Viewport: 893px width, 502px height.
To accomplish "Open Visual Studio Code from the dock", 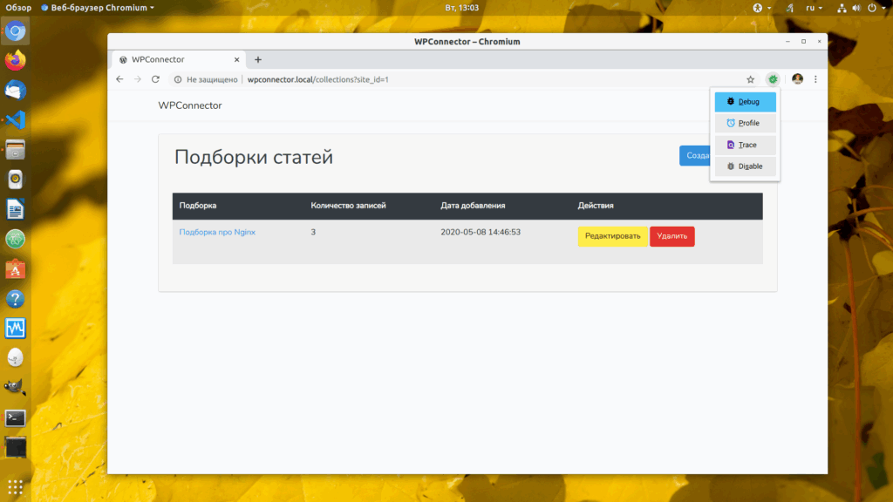I will (16, 120).
